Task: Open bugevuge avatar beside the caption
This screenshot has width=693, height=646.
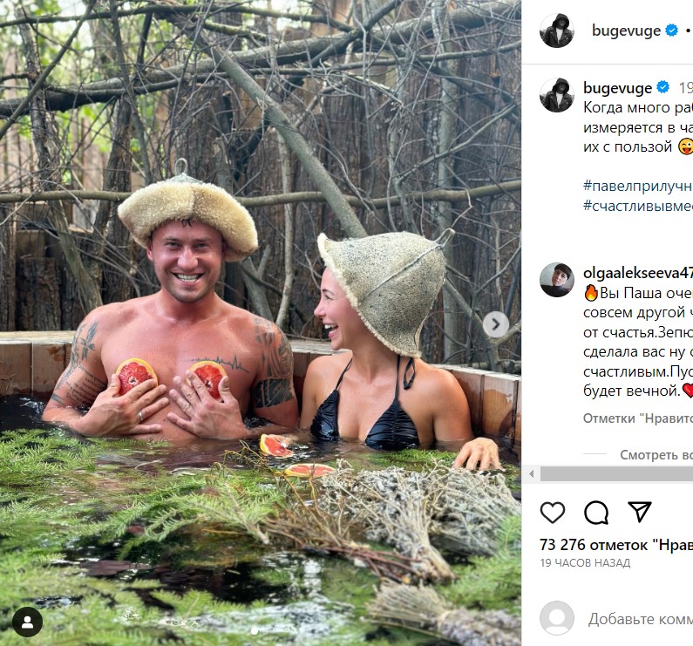Action: [x=556, y=95]
